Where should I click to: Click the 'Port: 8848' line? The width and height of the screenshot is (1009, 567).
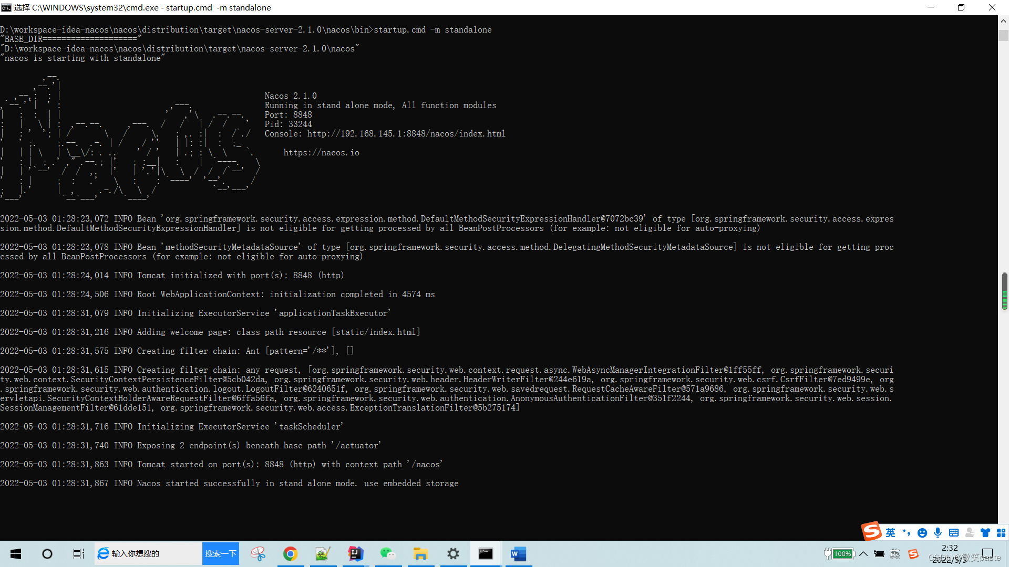coord(289,115)
